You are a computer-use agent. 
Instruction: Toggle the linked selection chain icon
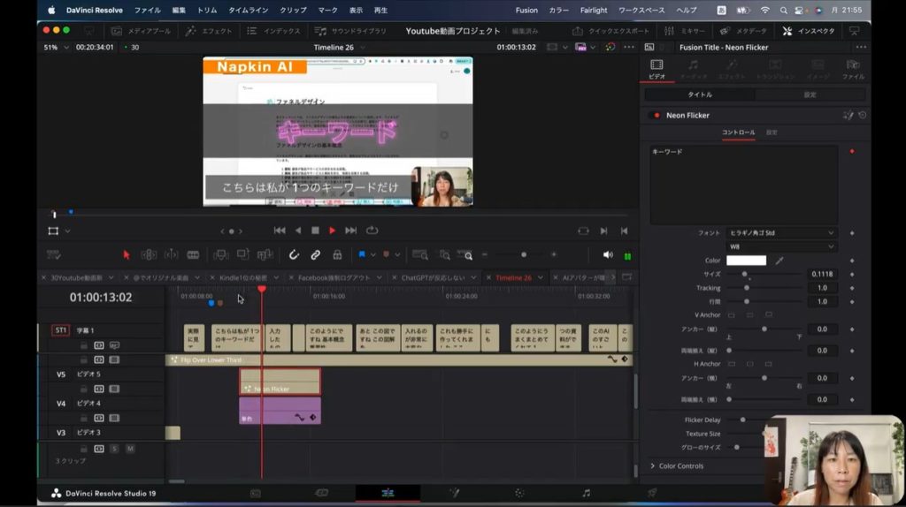point(315,254)
